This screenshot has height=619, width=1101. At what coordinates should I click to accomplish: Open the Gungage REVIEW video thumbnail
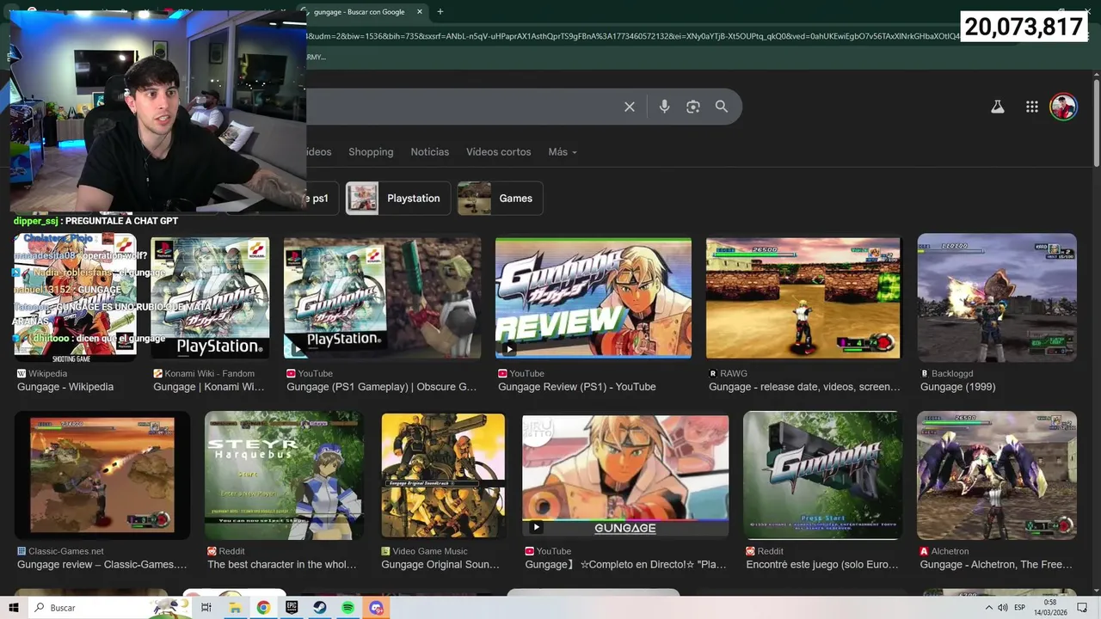pyautogui.click(x=593, y=297)
